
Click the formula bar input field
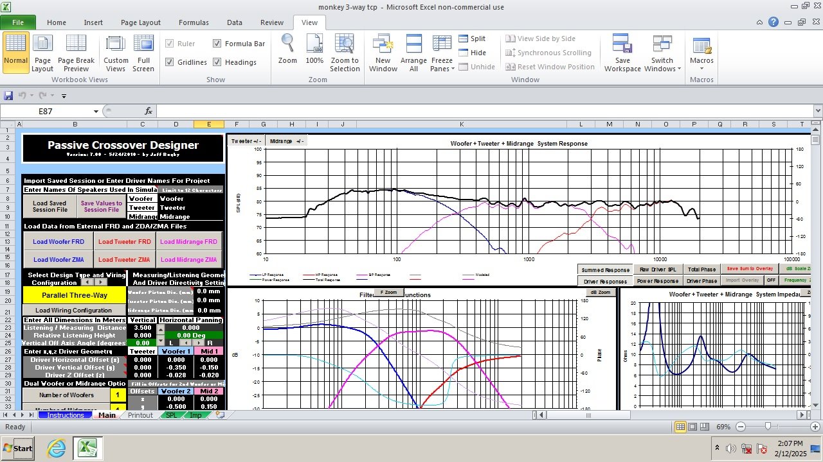click(x=484, y=111)
